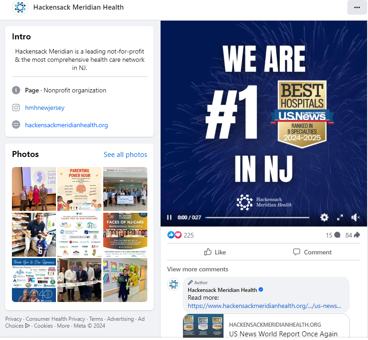Open the Faces of NJ-CARS photo
This screenshot has width=368, height=340.
click(x=125, y=234)
